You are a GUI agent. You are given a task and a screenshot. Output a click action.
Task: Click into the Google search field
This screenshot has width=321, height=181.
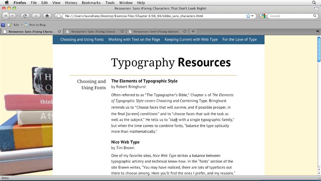pos(291,16)
